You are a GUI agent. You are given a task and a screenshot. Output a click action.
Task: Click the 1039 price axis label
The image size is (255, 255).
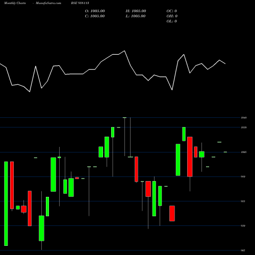(x=244, y=127)
